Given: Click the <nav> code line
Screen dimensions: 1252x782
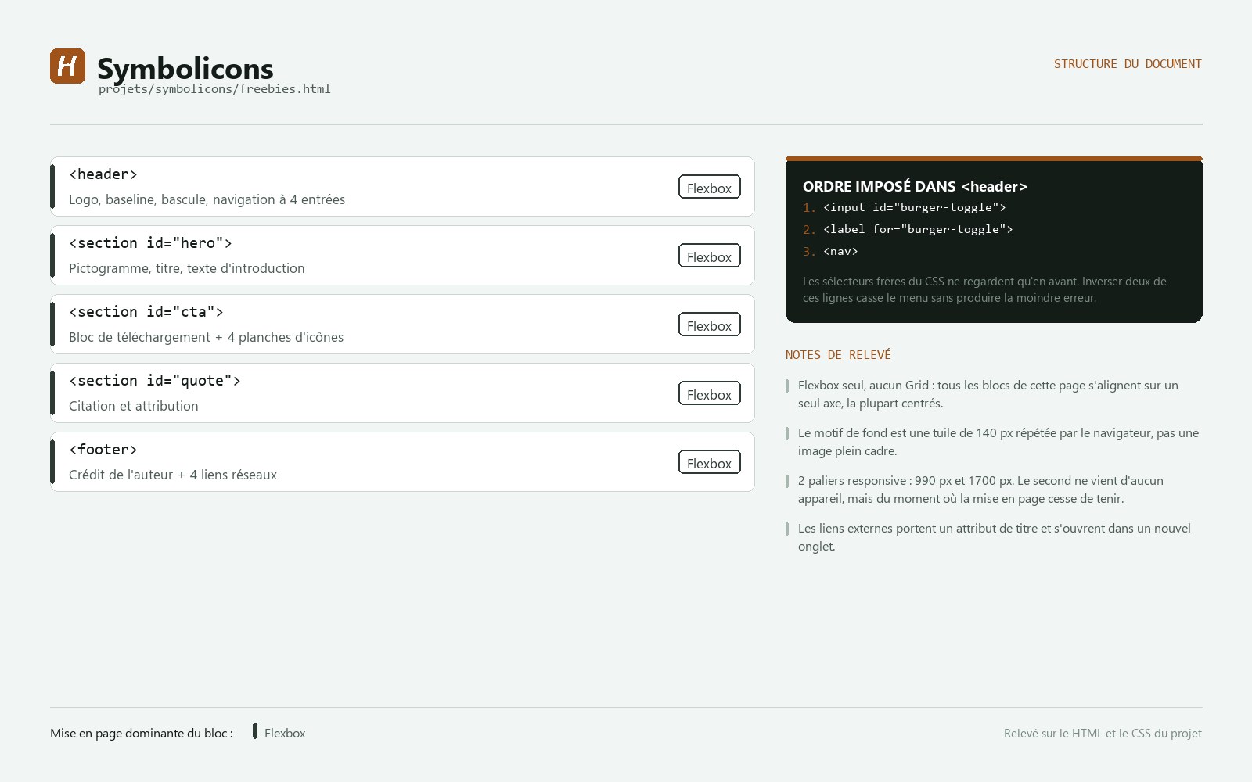Looking at the screenshot, I should 840,251.
